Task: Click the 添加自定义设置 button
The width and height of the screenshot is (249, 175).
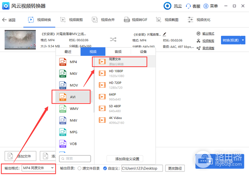Action: (125, 159)
